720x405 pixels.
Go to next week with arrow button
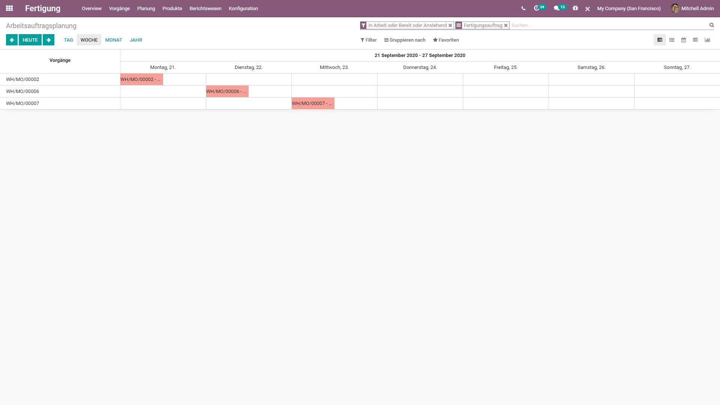(x=48, y=40)
